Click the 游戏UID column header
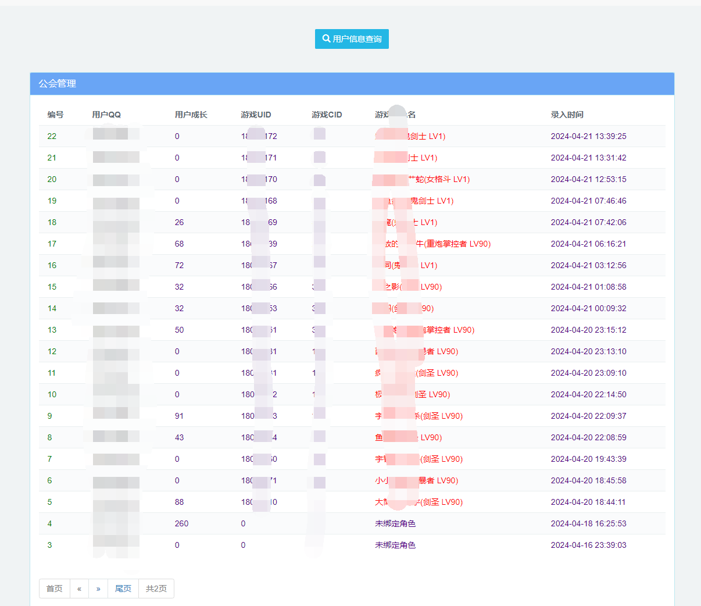 tap(256, 115)
